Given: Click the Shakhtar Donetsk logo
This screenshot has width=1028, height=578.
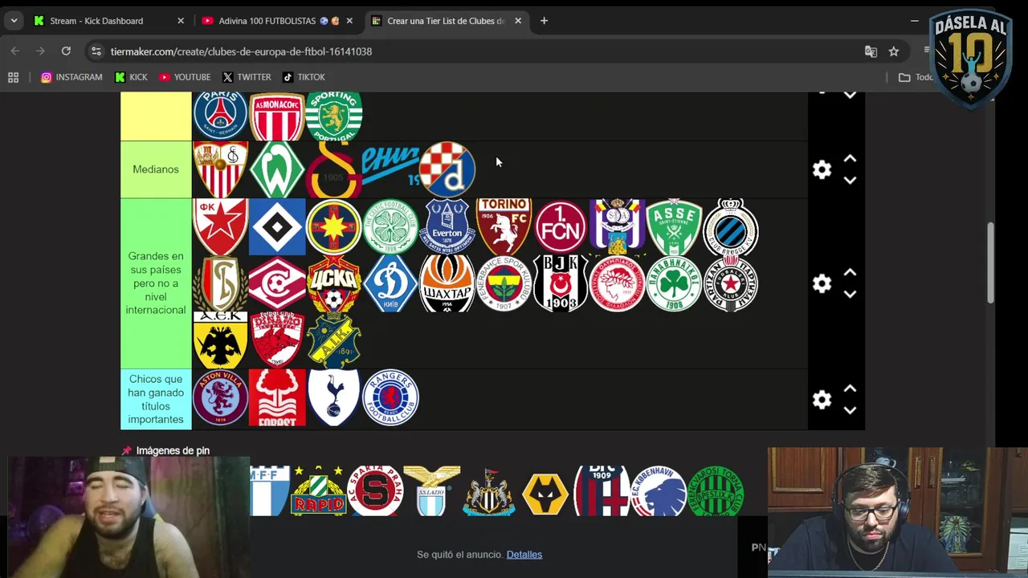Looking at the screenshot, I should click(x=447, y=283).
